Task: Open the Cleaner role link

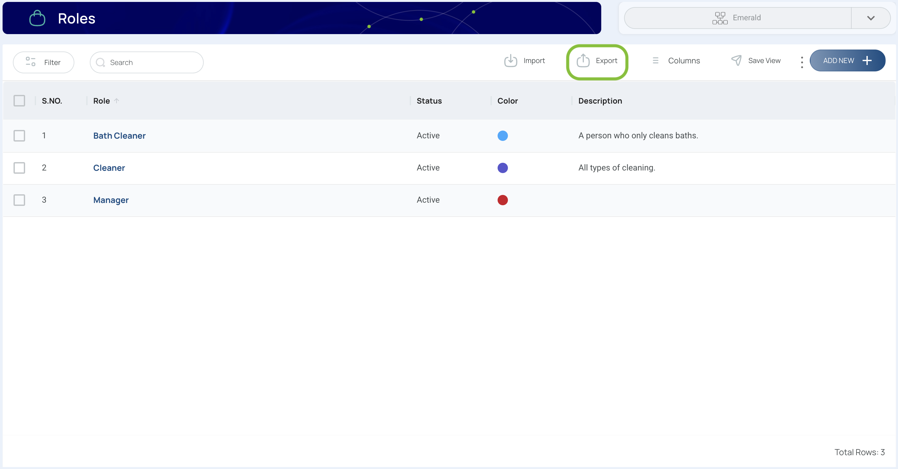Action: click(x=109, y=168)
